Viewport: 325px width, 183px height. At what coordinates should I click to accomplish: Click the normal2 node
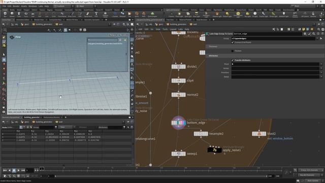178,95
